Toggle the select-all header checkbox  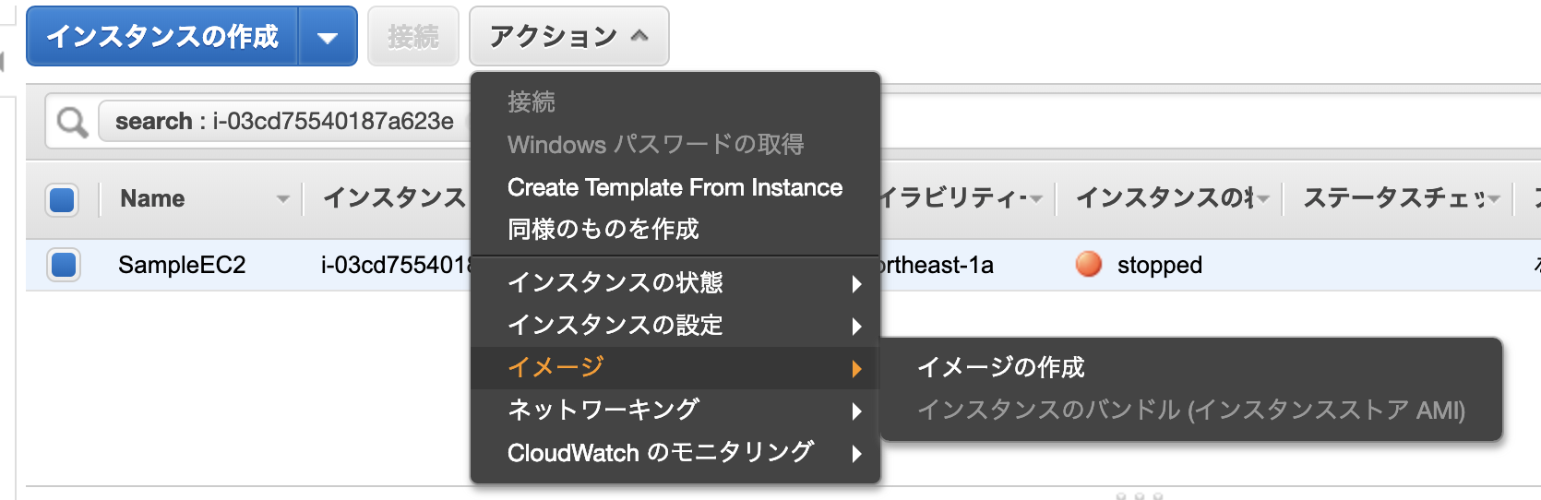click(x=63, y=199)
